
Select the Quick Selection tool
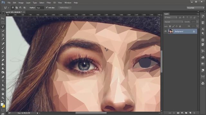coord(3,31)
